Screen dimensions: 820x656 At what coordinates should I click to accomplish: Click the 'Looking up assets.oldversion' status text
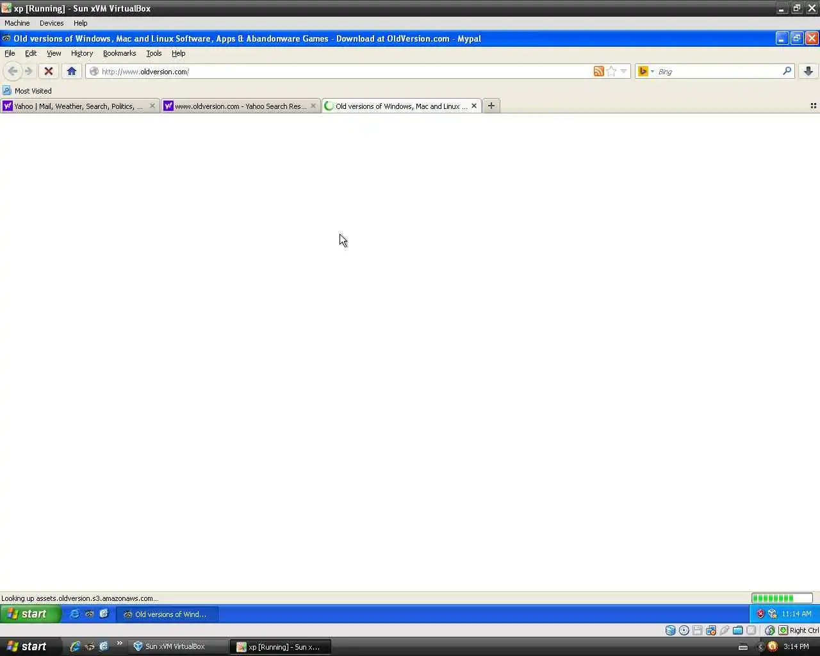(79, 598)
